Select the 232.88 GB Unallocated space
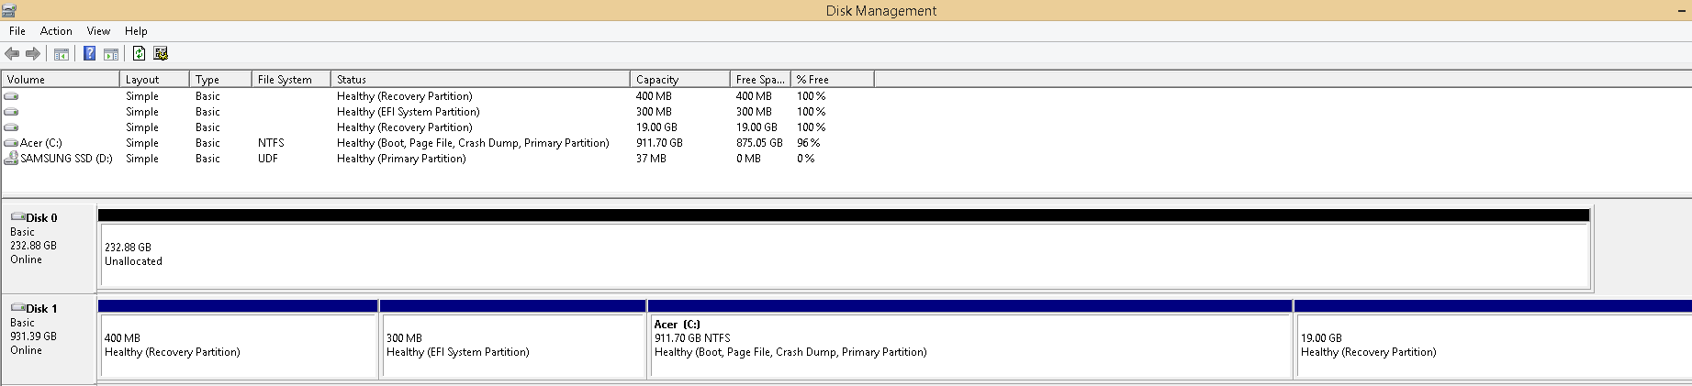This screenshot has width=1692, height=386. [845, 255]
